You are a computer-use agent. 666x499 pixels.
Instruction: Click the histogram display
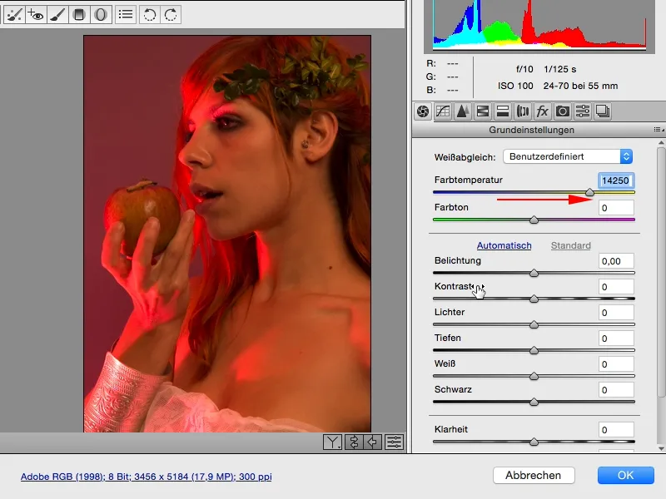coord(539,25)
